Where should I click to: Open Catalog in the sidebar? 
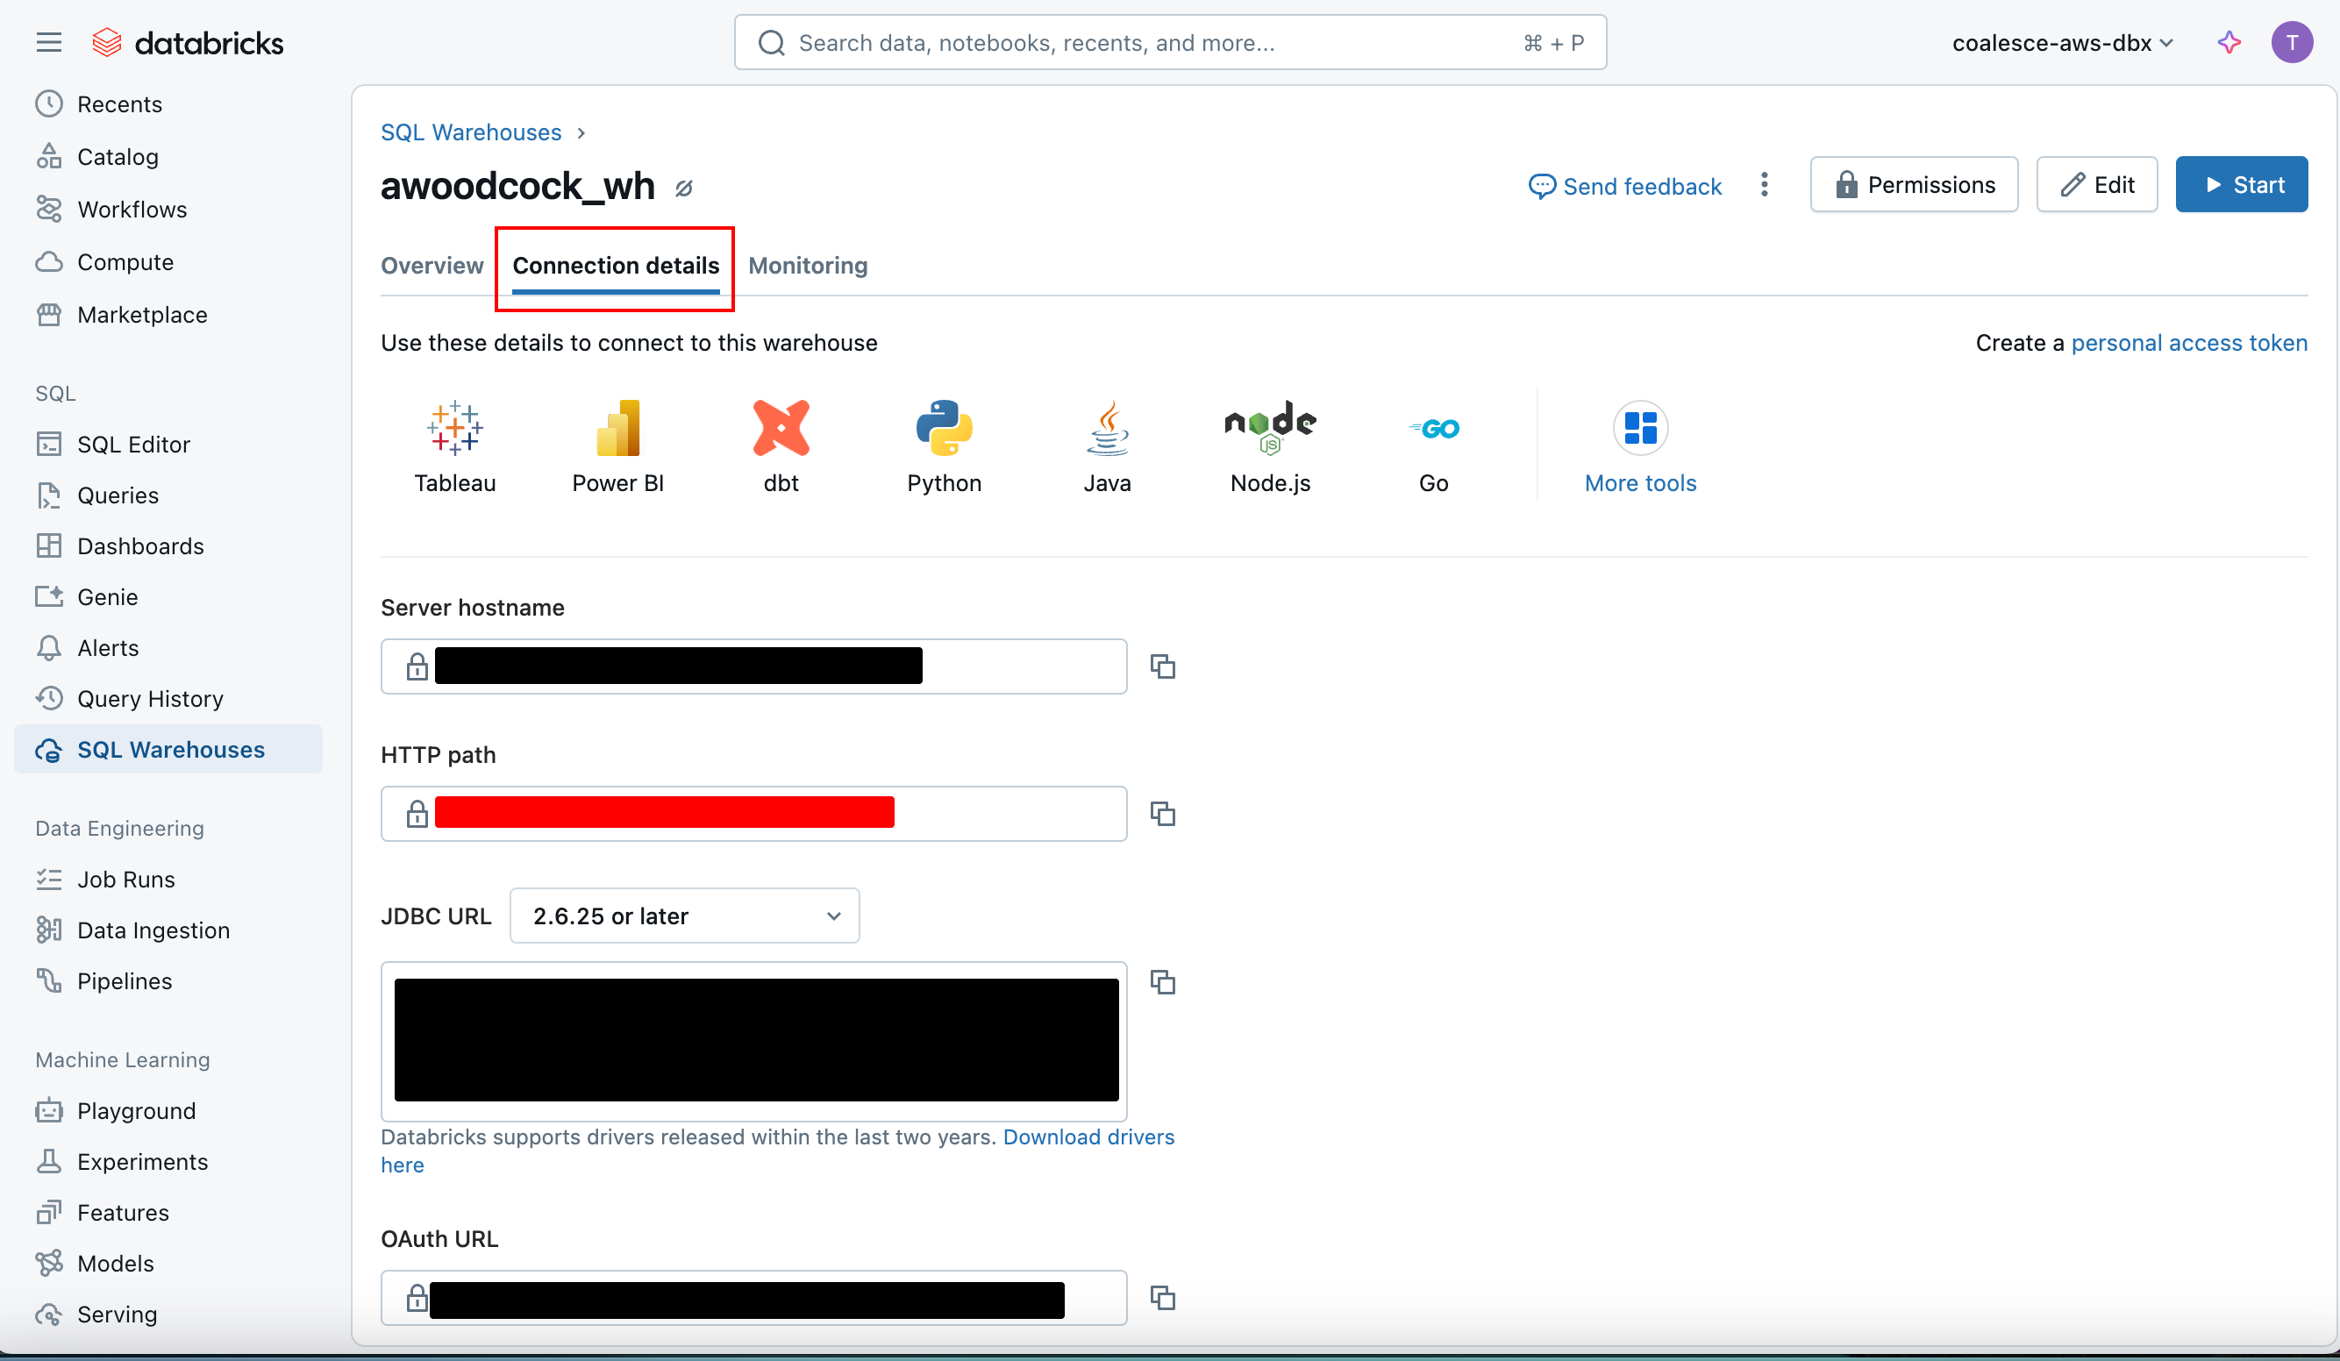tap(169, 157)
